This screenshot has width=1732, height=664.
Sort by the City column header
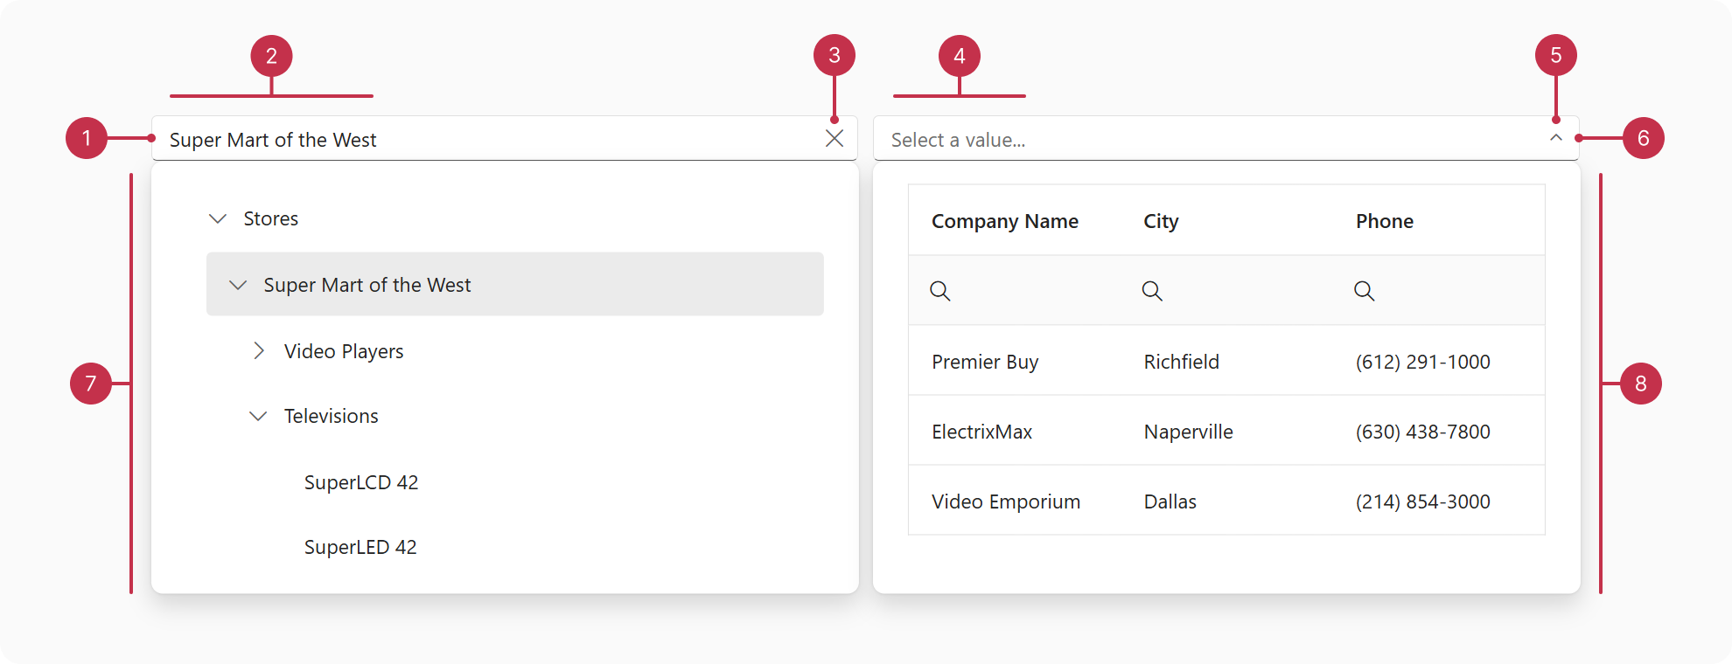[x=1161, y=221]
